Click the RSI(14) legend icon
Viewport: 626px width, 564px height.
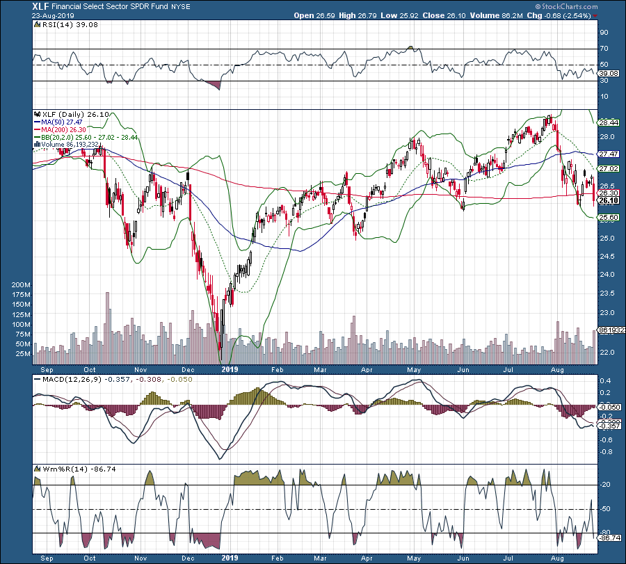38,25
